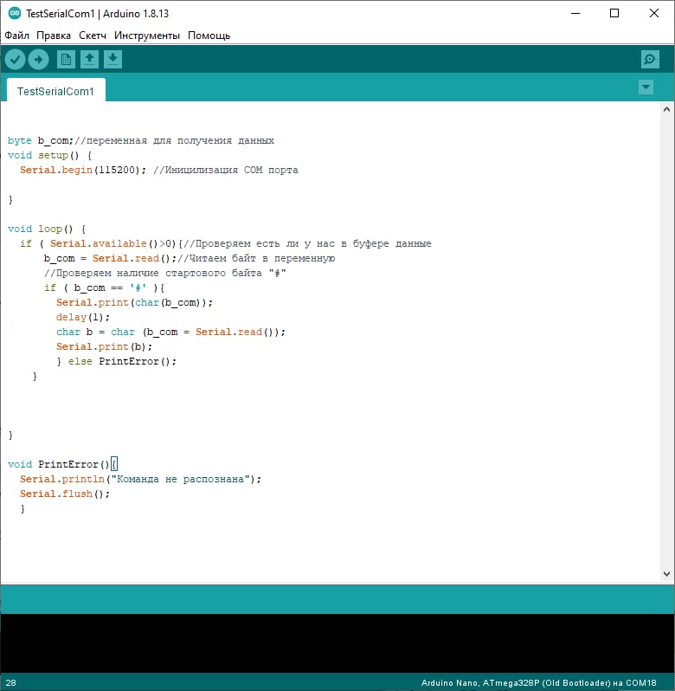The width and height of the screenshot is (675, 691).
Task: Click the black console output area
Action: coord(337,643)
